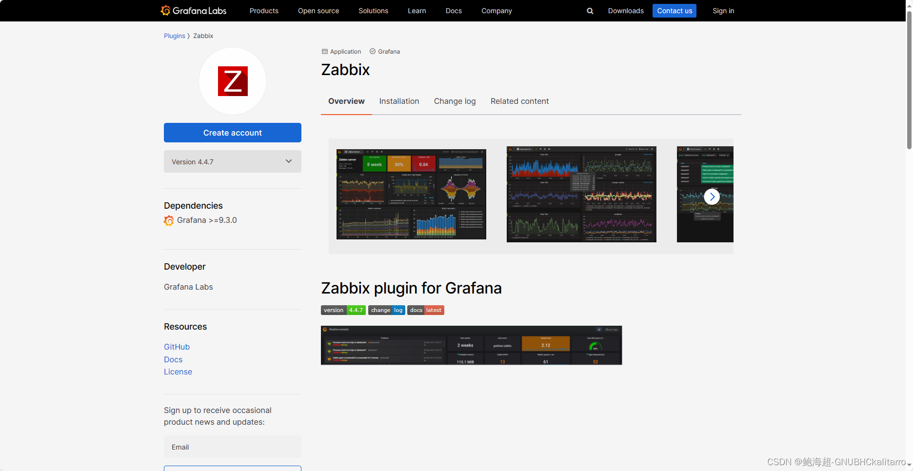The width and height of the screenshot is (913, 471).
Task: Click the docs latest badge
Action: [x=426, y=310]
